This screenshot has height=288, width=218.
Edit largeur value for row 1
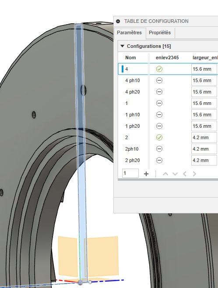pos(204,103)
